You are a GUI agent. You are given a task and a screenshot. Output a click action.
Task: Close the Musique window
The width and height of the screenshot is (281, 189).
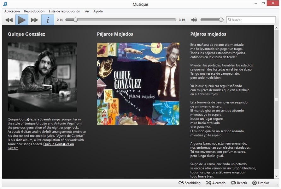pyautogui.click(x=273, y=3)
